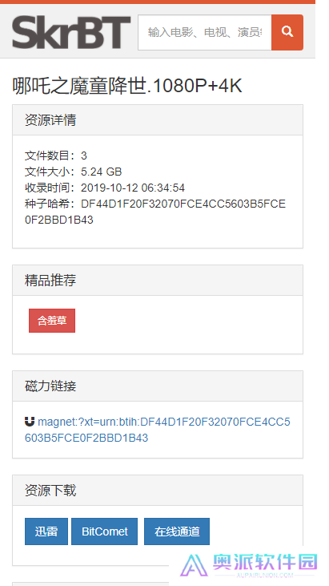The height and width of the screenshot is (586, 329).
Task: Click the 资源下载 section header
Action: 158,491
